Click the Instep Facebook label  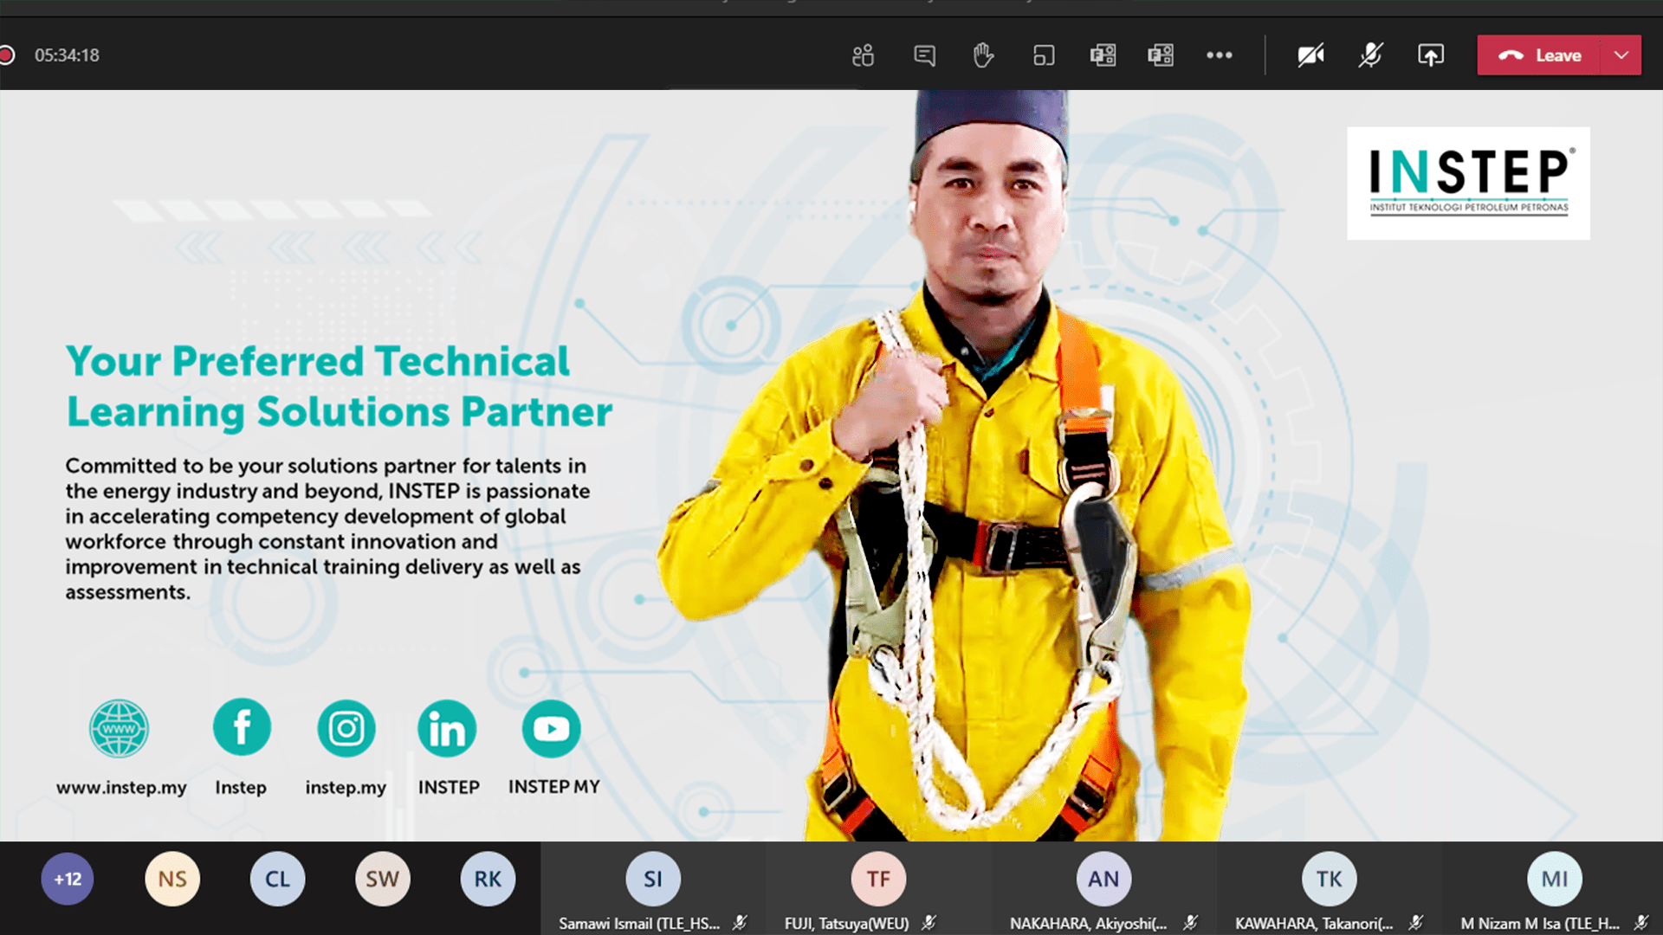(x=241, y=788)
